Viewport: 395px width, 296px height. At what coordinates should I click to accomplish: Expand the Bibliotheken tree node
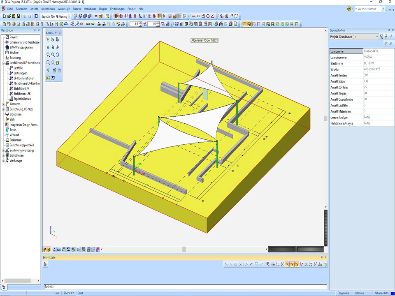pyautogui.click(x=3, y=155)
